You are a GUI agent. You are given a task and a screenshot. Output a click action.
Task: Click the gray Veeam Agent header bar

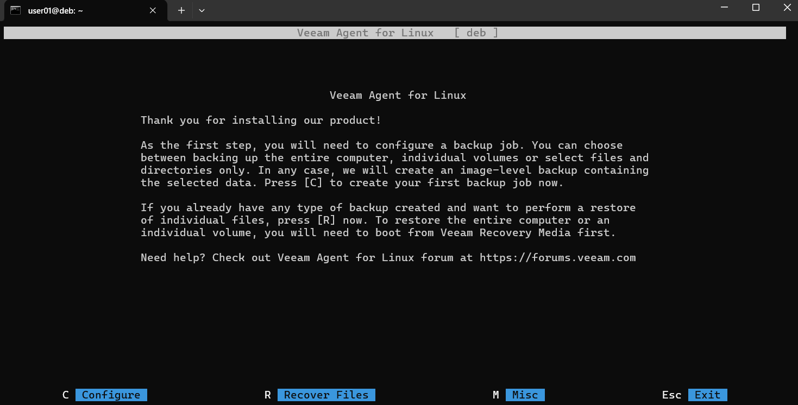(x=395, y=33)
